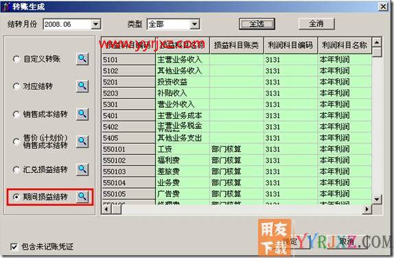Select the 对应结转 radio option
Image resolution: width=394 pixels, height=258 pixels.
pyautogui.click(x=16, y=86)
